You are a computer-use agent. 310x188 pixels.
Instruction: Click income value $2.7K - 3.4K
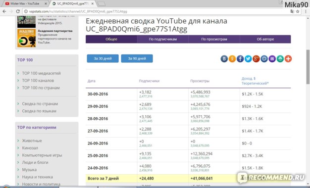[x=253, y=156]
